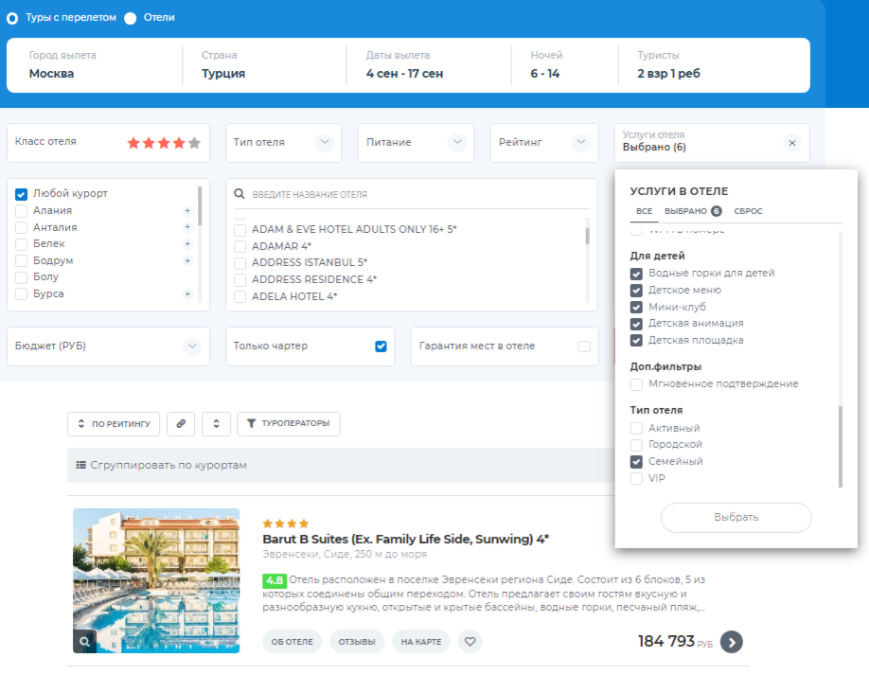Check the ADELA HOTEL 4* checkbox
This screenshot has width=869, height=675.
[x=240, y=296]
